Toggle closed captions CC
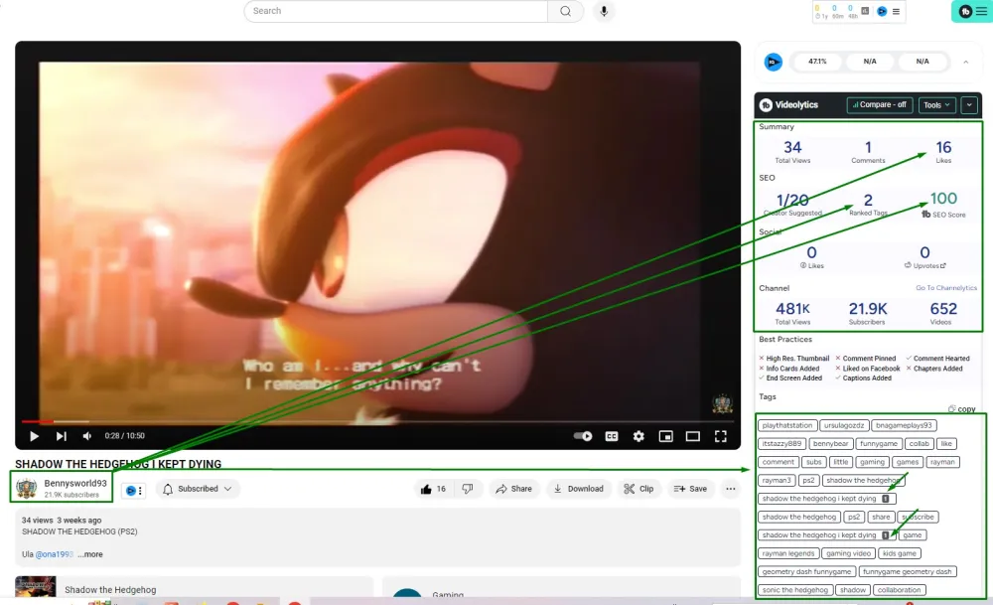 pyautogui.click(x=611, y=436)
